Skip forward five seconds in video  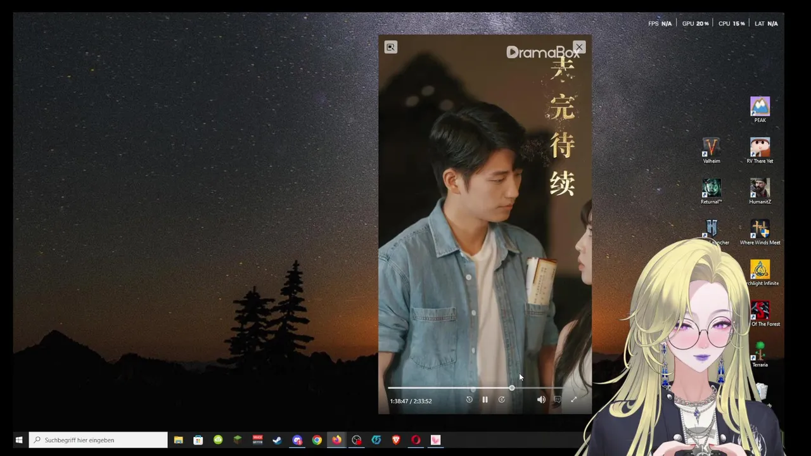(x=502, y=400)
